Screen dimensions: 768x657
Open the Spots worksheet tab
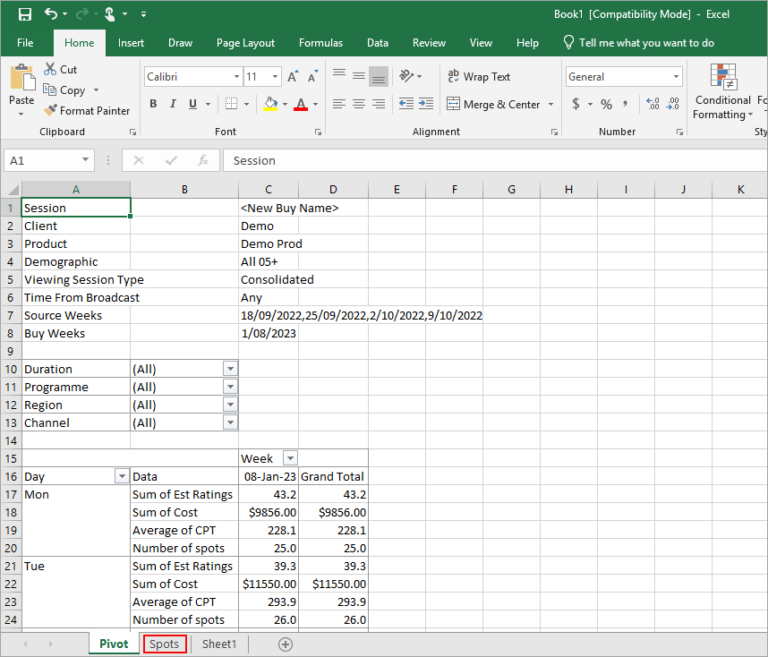pos(165,644)
